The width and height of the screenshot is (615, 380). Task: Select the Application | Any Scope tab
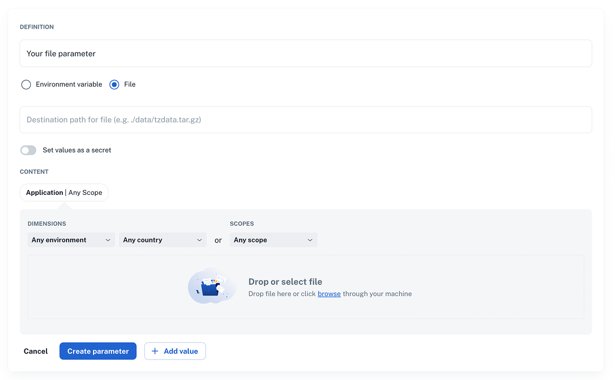point(64,193)
